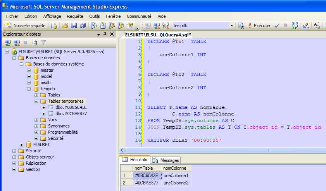Viewport: 326px width, 191px height.
Task: Click the parse query checkmark icon
Action: tap(277, 26)
